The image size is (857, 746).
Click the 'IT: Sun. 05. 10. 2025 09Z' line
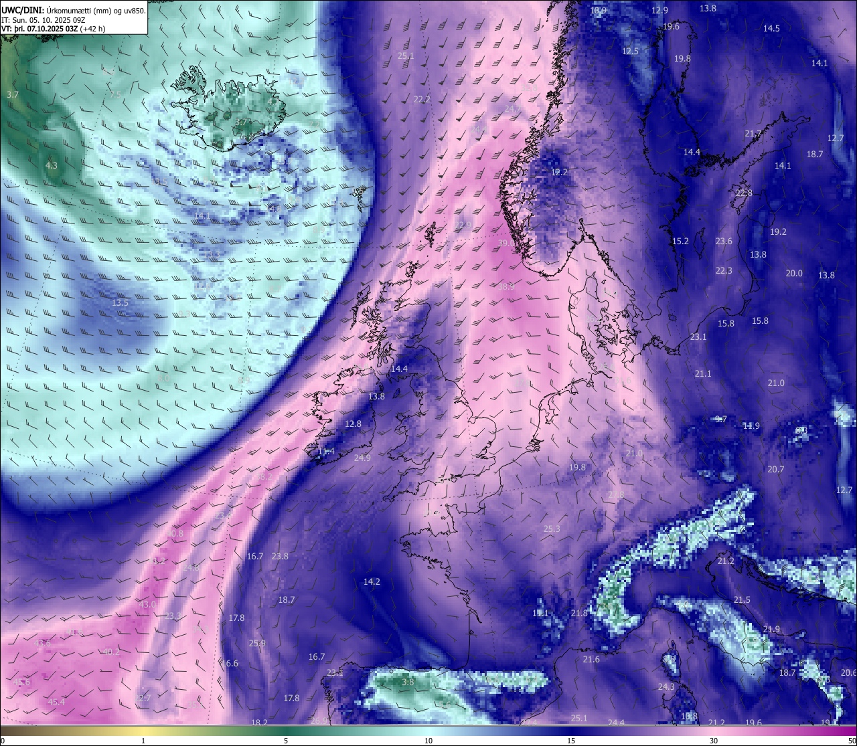43,20
